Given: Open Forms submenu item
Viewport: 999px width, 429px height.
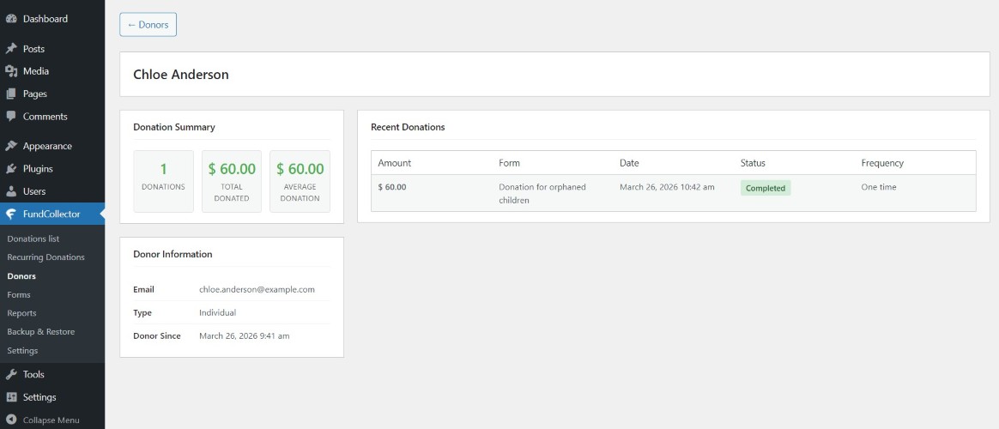Looking at the screenshot, I should [19, 294].
